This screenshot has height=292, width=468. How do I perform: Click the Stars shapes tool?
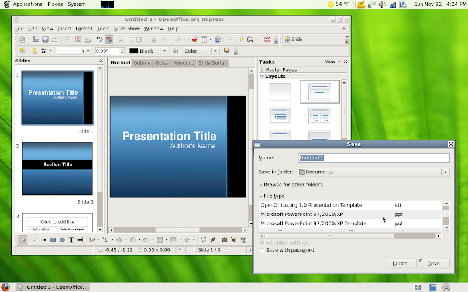(187, 239)
